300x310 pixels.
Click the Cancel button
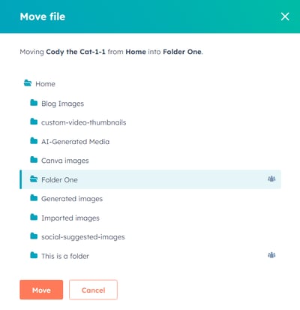(x=93, y=290)
